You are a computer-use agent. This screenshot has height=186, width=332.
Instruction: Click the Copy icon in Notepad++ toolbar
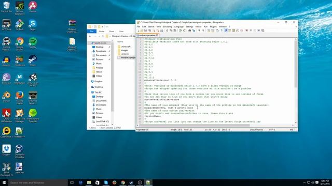171,30
